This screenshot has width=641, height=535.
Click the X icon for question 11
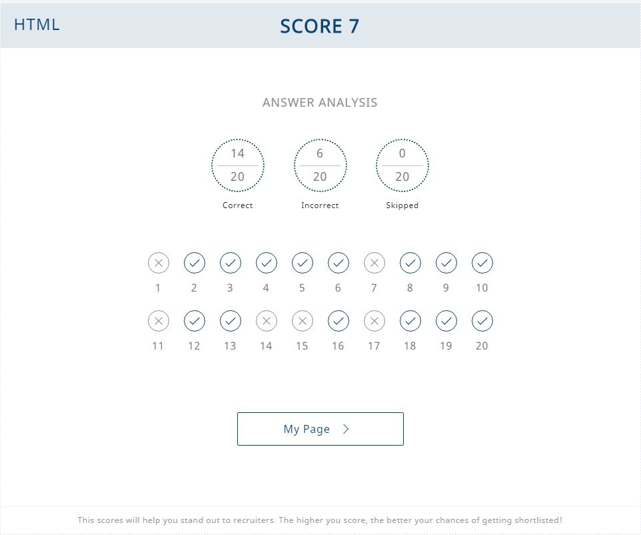pos(159,321)
